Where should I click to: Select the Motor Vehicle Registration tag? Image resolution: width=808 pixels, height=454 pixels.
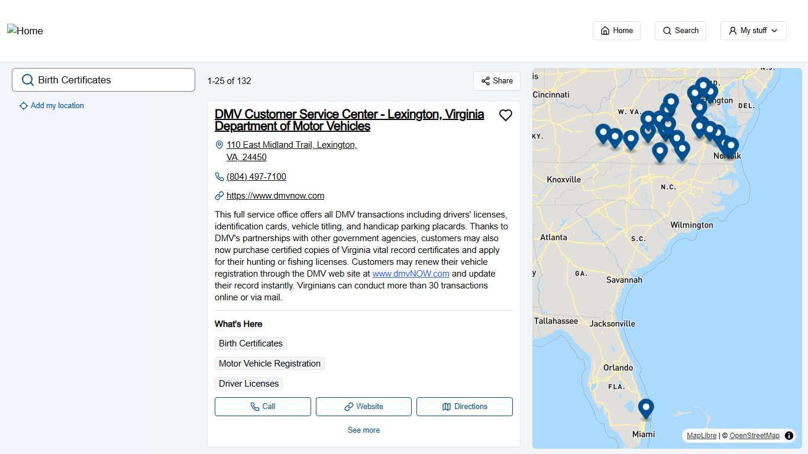pos(269,364)
